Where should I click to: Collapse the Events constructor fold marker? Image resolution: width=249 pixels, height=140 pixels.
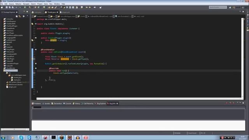tap(36, 38)
